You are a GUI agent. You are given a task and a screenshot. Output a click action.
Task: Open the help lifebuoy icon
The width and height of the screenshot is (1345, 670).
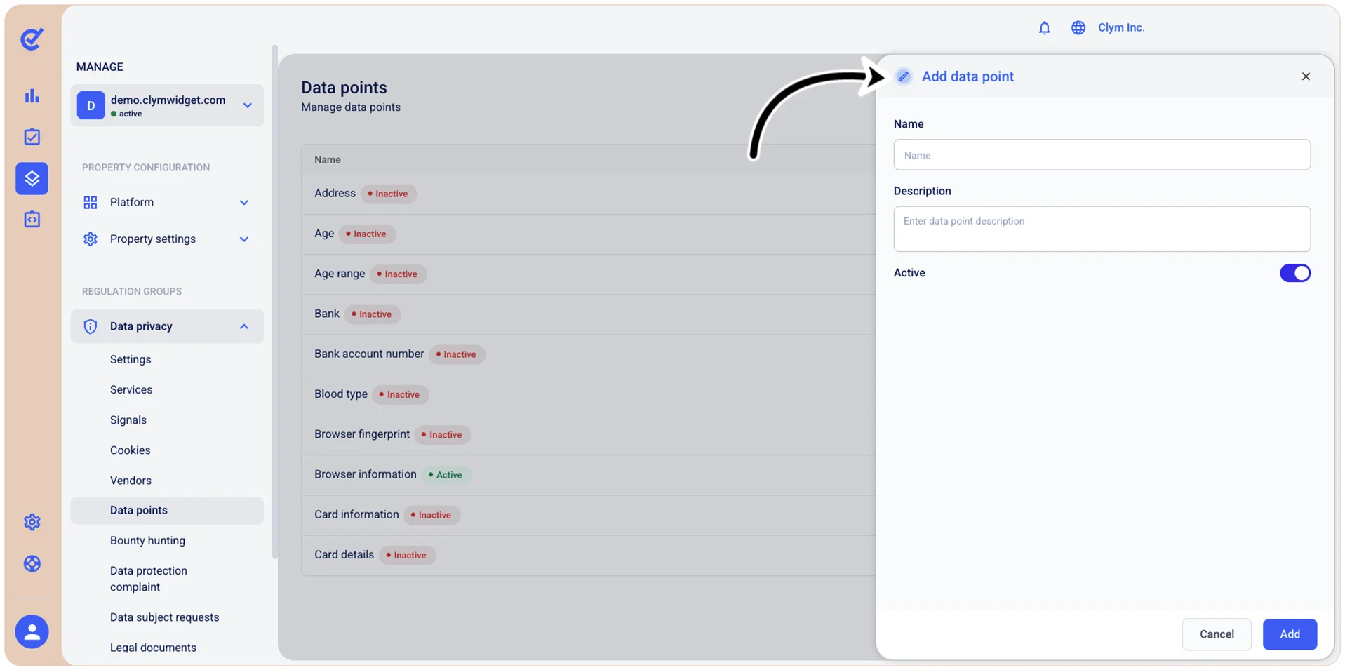pyautogui.click(x=32, y=563)
